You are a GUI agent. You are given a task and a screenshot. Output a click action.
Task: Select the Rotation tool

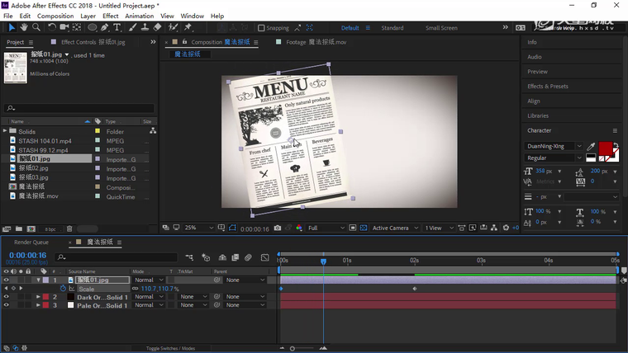pyautogui.click(x=51, y=27)
